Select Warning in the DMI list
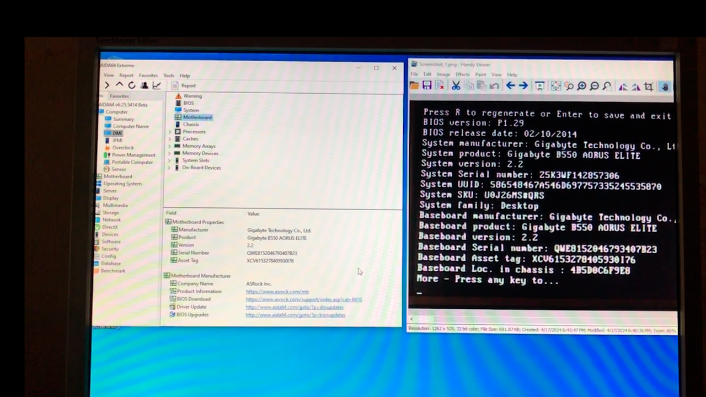The image size is (706, 397). [188, 96]
